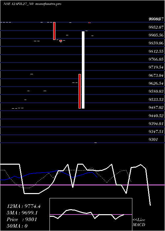This screenshot has height=231, width=165.
Task: Click the tall white candlestick
Action: [83, 70]
